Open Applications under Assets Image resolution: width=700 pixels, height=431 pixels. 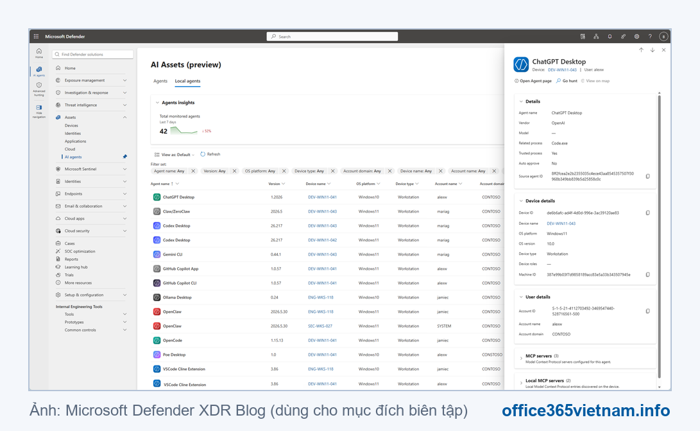76,141
